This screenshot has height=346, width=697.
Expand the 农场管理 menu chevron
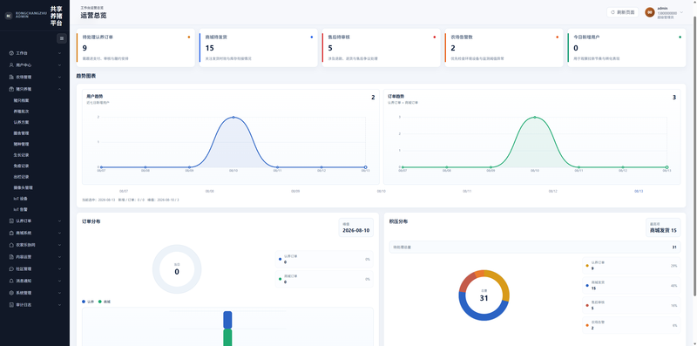pyautogui.click(x=59, y=77)
